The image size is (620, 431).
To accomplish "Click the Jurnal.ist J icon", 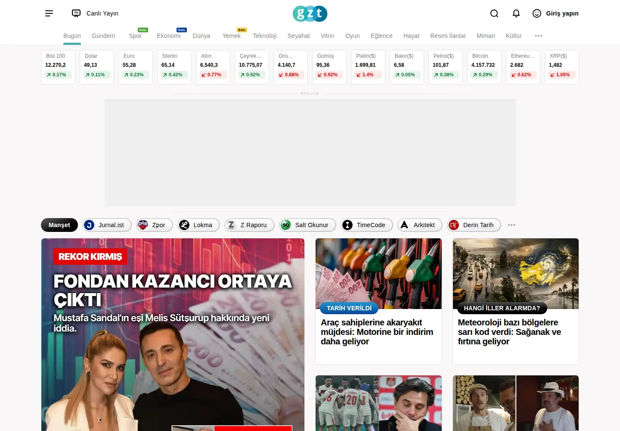I will click(89, 225).
